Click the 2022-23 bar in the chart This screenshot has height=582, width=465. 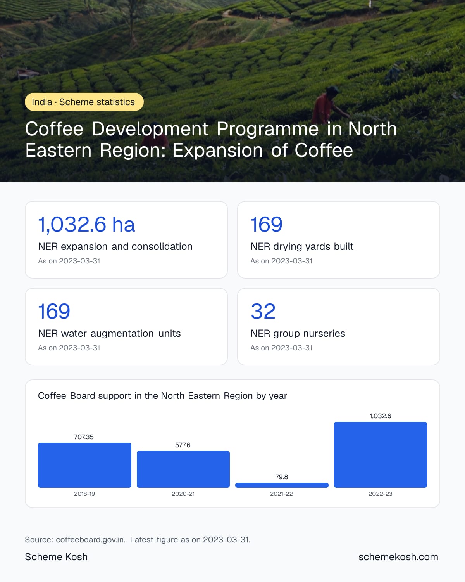pyautogui.click(x=381, y=455)
